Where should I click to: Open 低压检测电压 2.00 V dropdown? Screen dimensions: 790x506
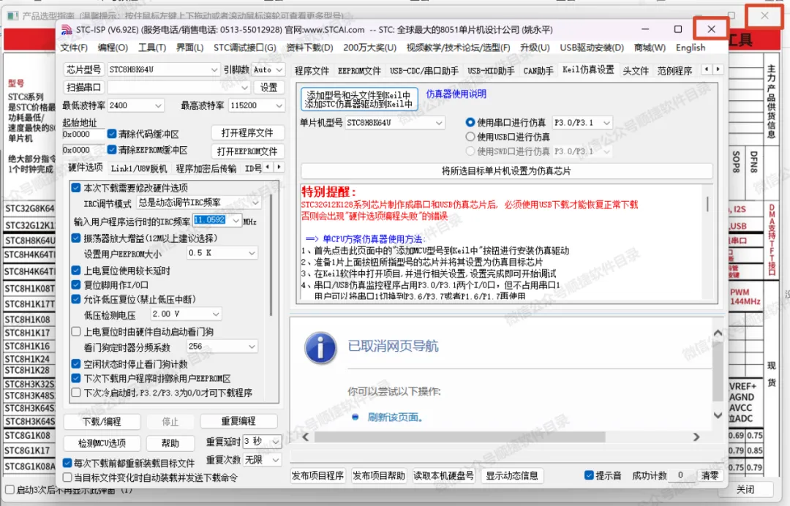(185, 314)
